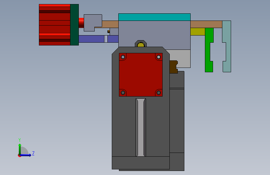Viewport: 270px width, 175px height.
Task: Select the small brass screw head
Action: tap(109, 31)
